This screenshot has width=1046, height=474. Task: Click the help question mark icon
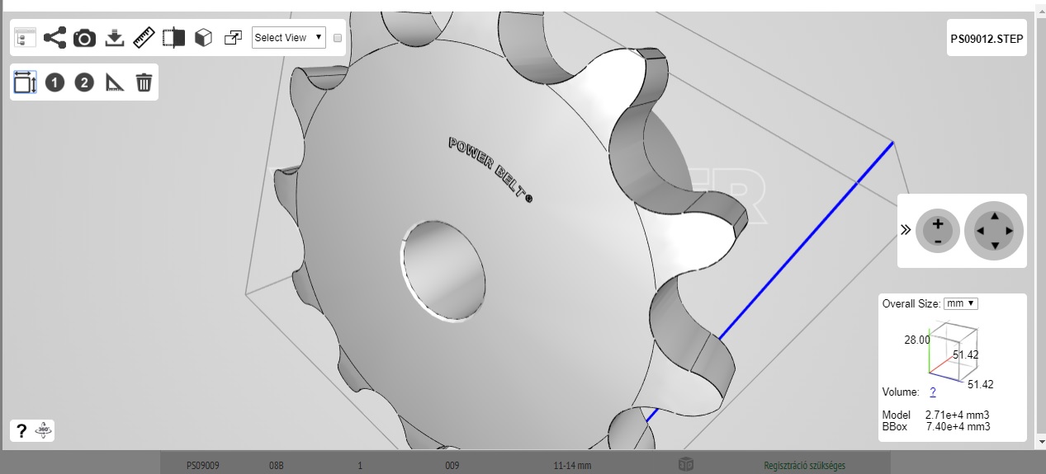[21, 430]
